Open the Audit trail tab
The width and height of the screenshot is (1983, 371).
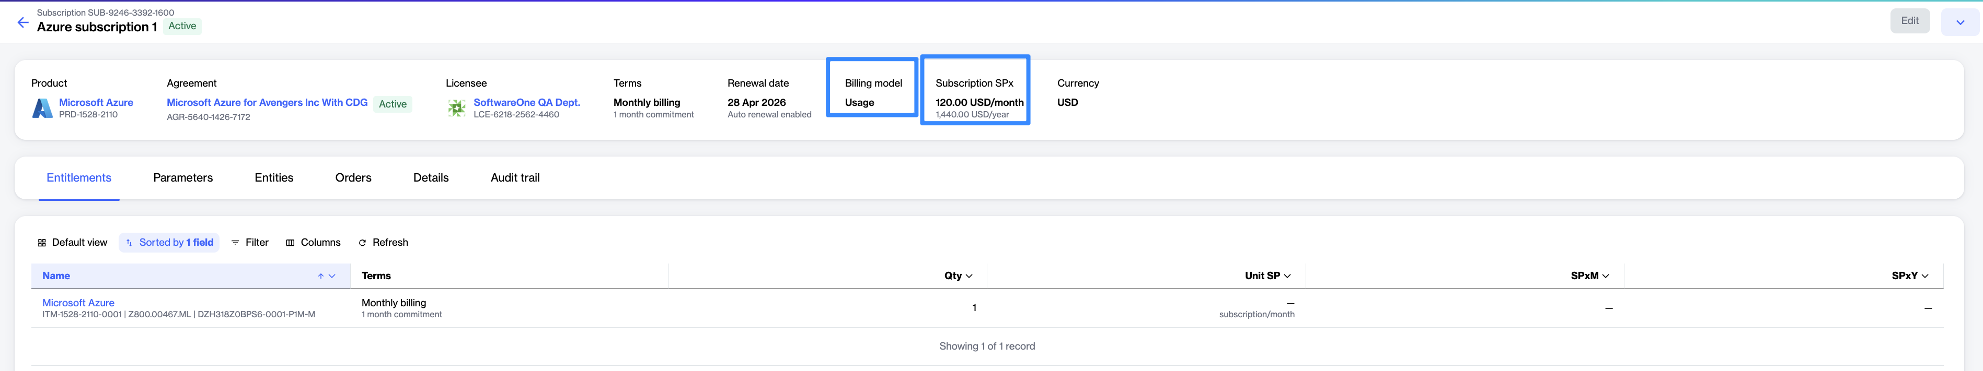pos(514,178)
